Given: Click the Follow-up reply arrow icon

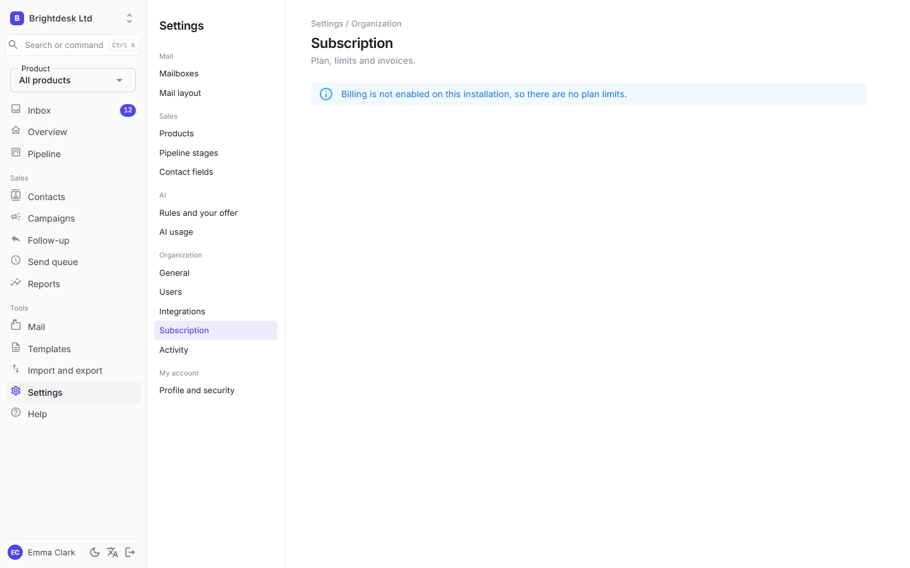Looking at the screenshot, I should (x=16, y=239).
